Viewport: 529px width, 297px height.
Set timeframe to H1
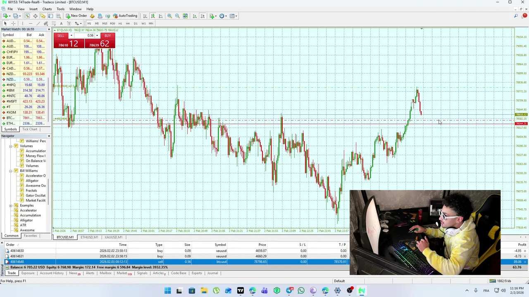(120, 24)
